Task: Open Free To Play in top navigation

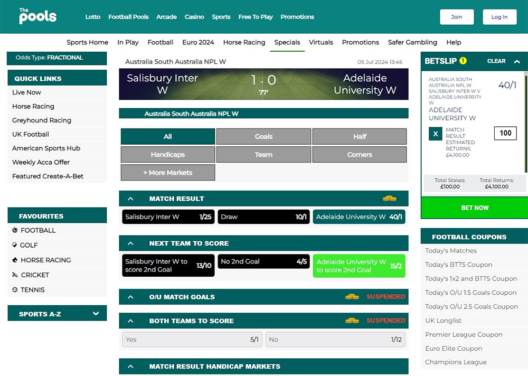Action: 256,17
